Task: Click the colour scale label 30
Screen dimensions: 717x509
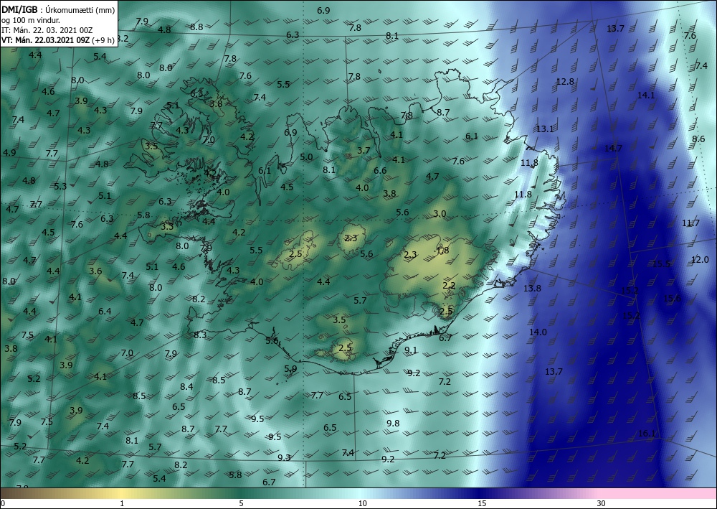Action: click(602, 503)
